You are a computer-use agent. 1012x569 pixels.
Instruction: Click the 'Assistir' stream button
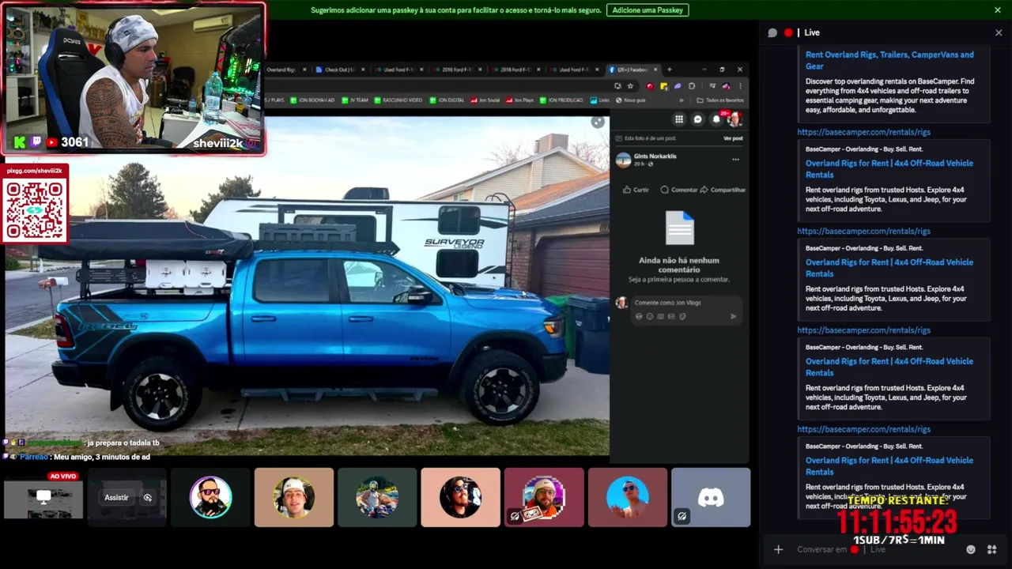point(116,497)
